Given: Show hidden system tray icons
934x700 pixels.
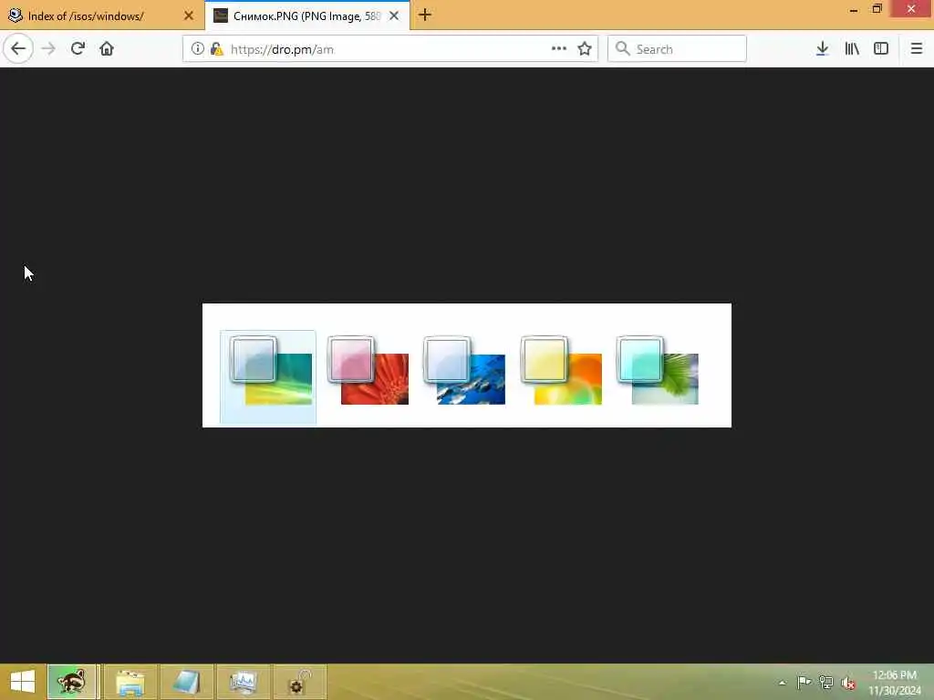Looking at the screenshot, I should [x=782, y=683].
